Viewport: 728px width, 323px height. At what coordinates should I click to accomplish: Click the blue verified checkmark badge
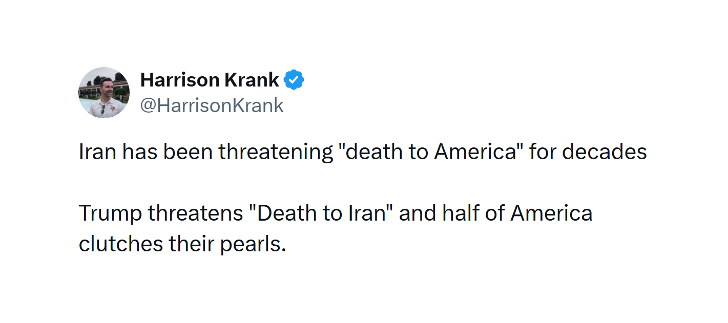click(x=294, y=80)
